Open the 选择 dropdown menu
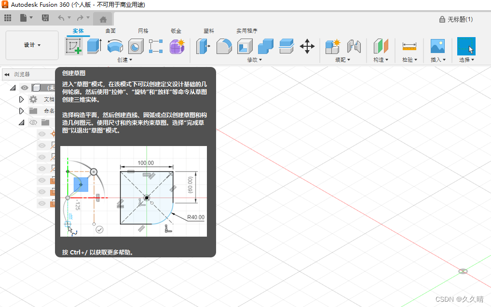 [x=466, y=60]
